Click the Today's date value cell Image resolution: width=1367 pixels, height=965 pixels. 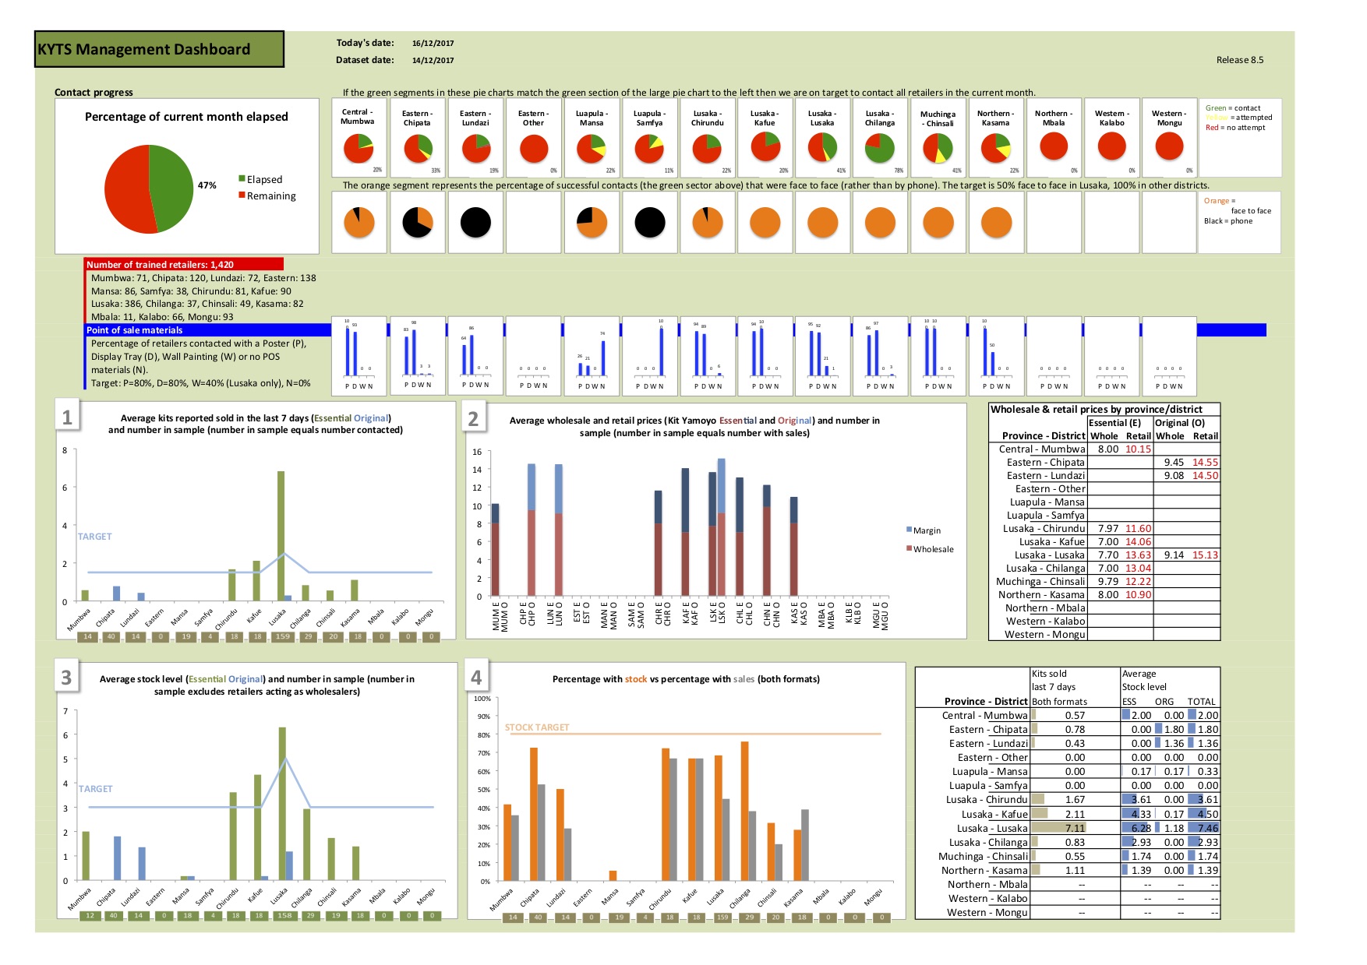433,44
